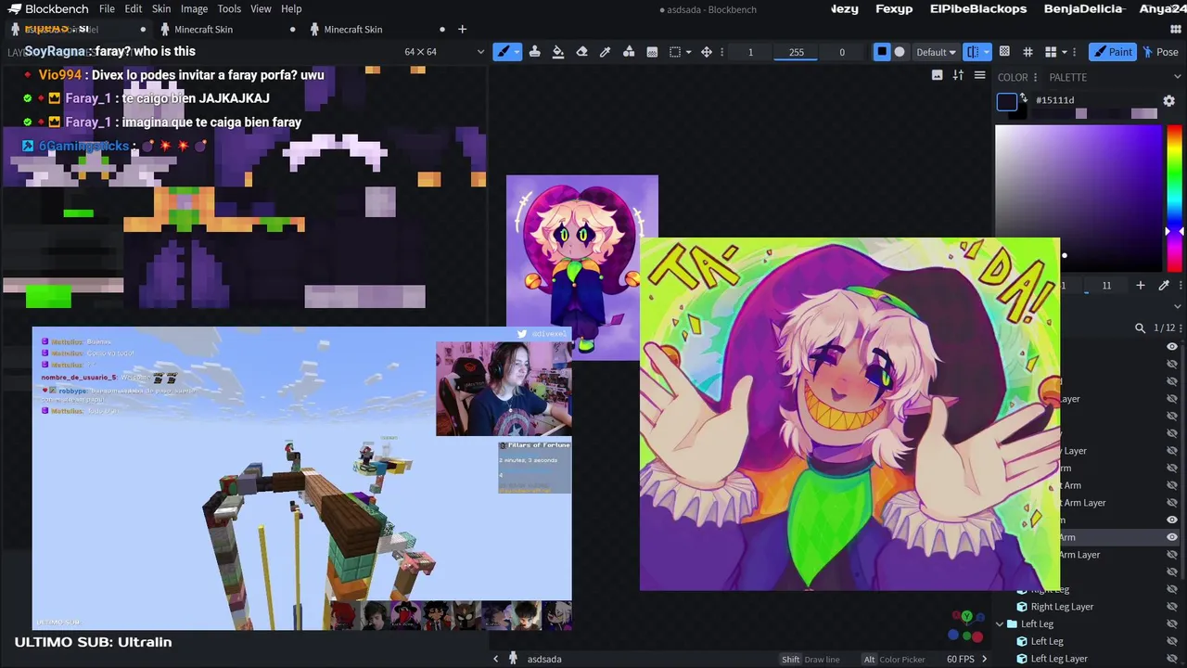The width and height of the screenshot is (1187, 668).
Task: Switch to the PALETTE tab
Action: [1067, 77]
